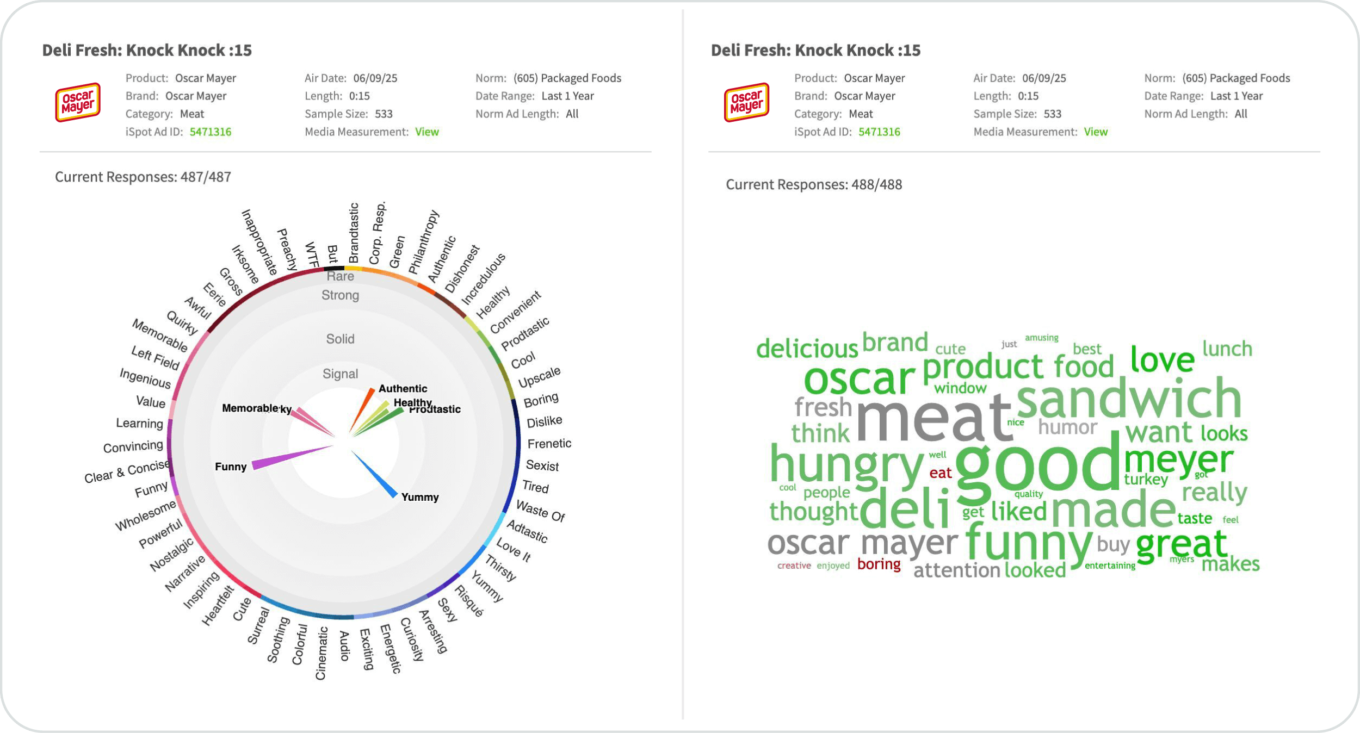Click View next to Media Measurement on left

click(426, 132)
